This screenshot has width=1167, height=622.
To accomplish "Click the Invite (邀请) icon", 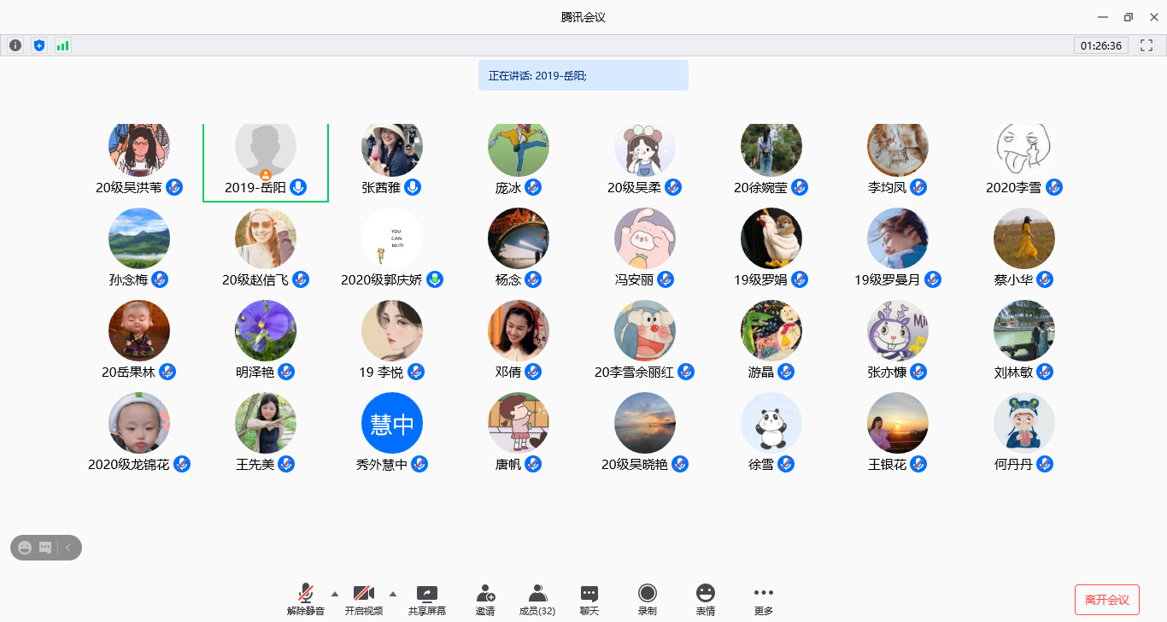I will click(485, 600).
